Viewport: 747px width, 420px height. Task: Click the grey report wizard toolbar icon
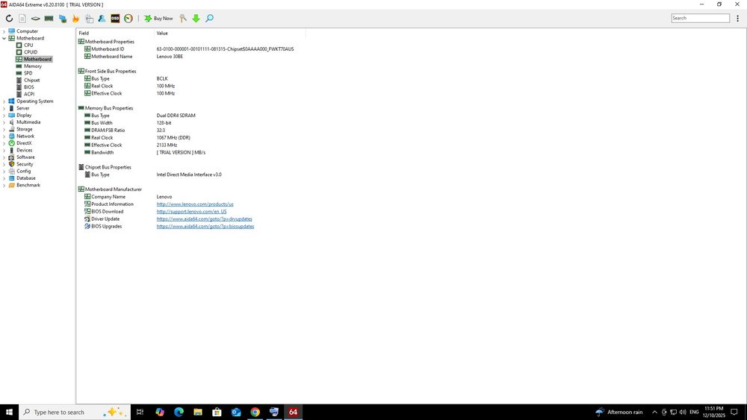point(89,19)
